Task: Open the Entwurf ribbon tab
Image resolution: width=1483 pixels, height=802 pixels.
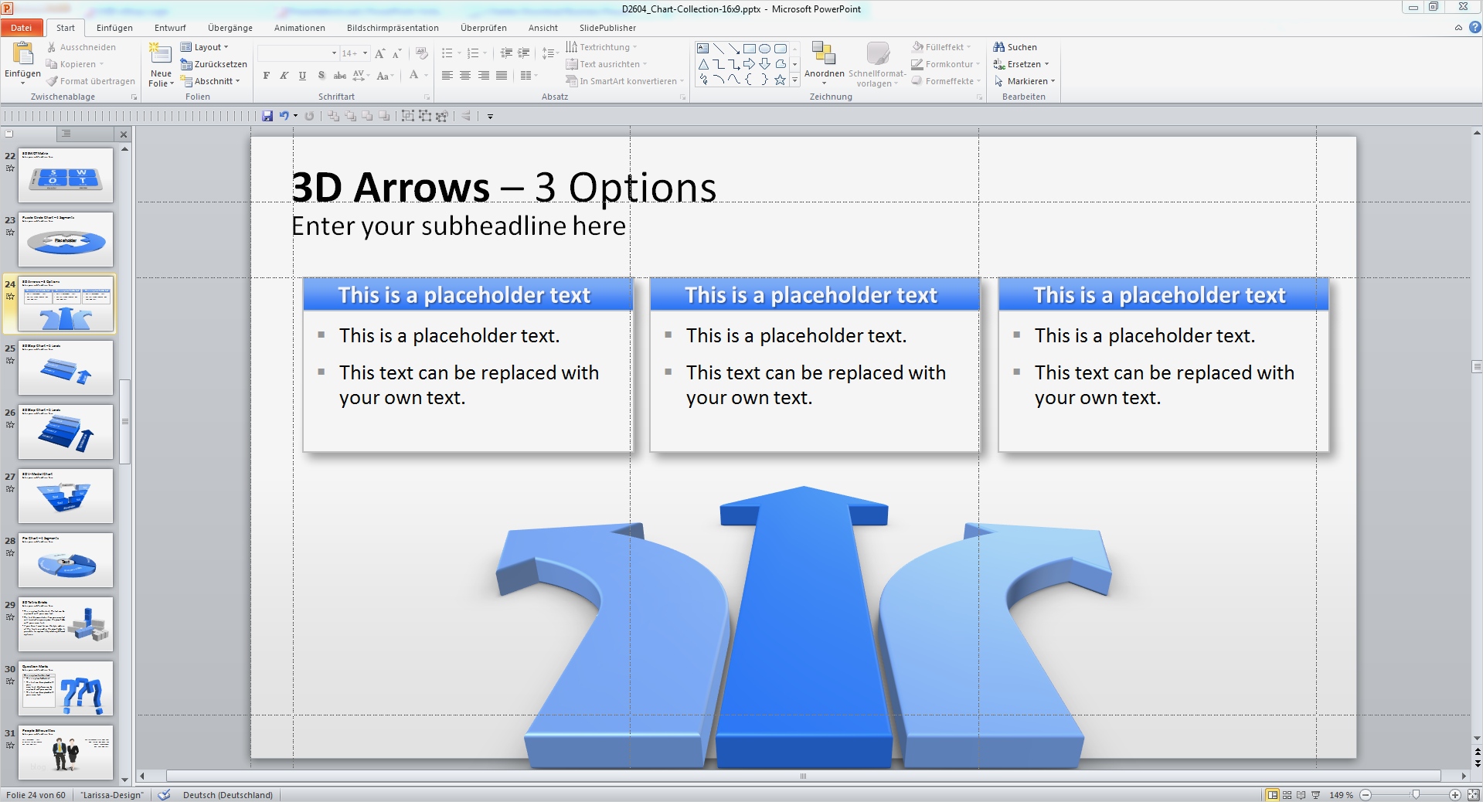Action: point(170,28)
